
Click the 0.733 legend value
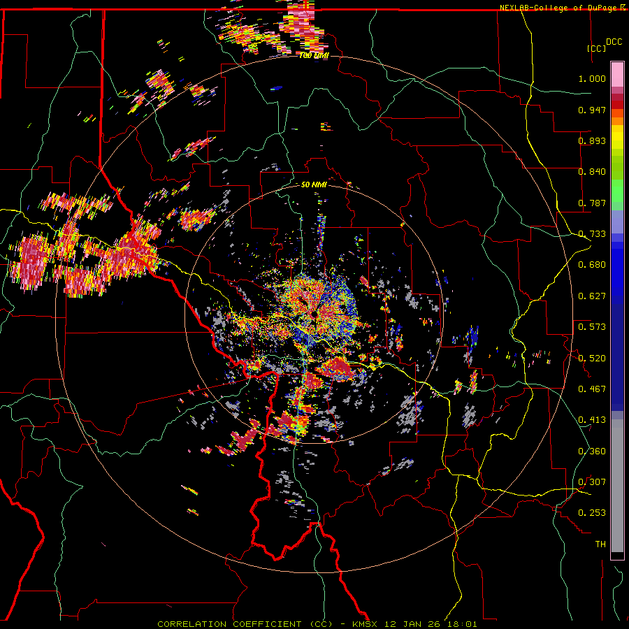point(592,234)
